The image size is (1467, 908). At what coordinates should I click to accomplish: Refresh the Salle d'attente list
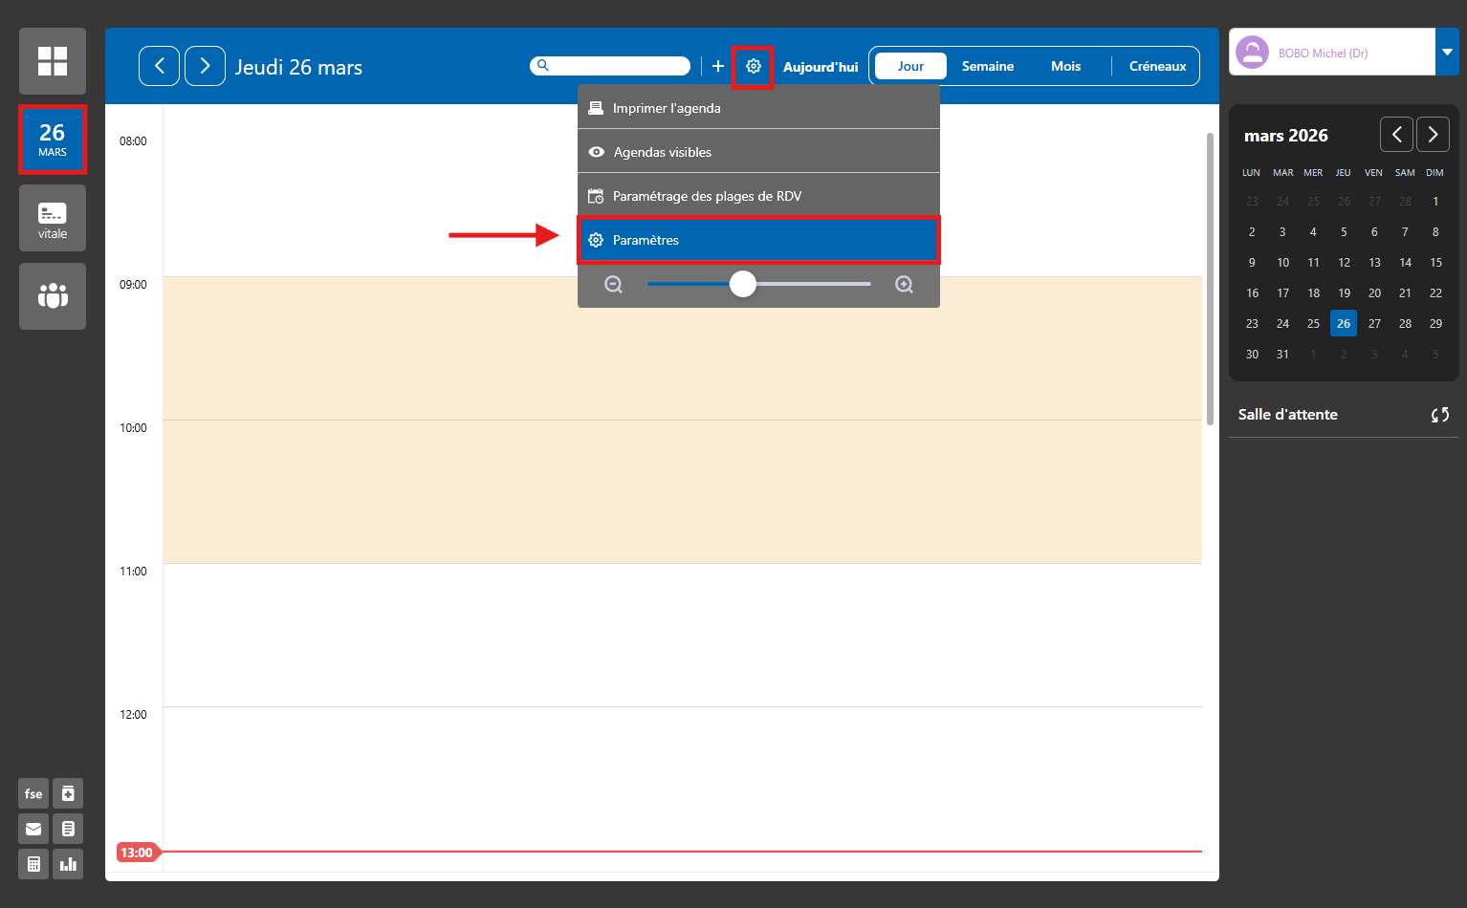pyautogui.click(x=1439, y=415)
